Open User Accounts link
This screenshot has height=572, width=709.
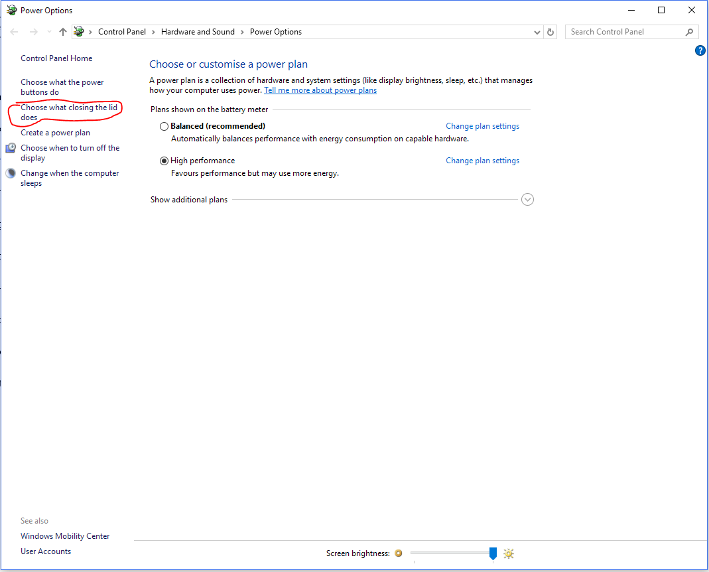(x=46, y=551)
